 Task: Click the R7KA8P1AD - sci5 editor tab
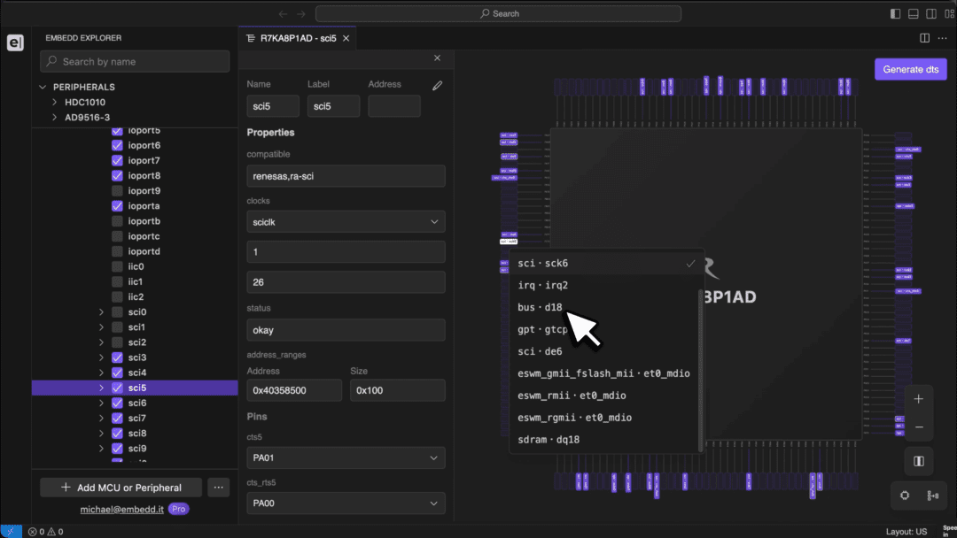click(297, 38)
